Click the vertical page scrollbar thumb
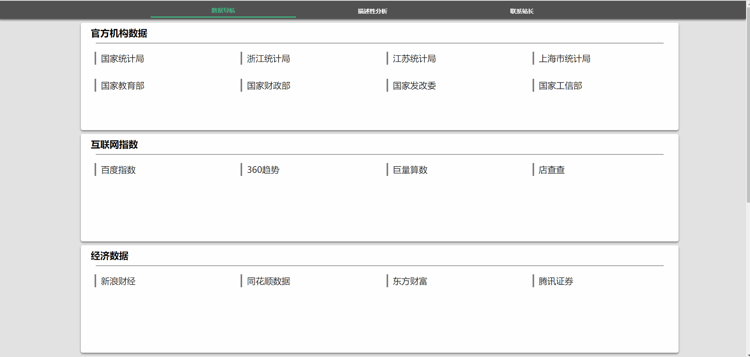 pyautogui.click(x=748, y=104)
